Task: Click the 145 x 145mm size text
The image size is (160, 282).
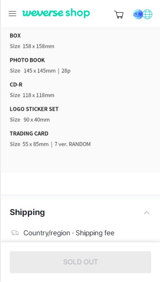Action: (39, 71)
